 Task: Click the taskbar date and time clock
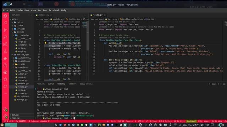tap(196, 125)
